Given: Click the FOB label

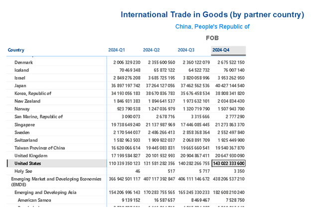Looking at the screenshot, I should pyautogui.click(x=212, y=38).
